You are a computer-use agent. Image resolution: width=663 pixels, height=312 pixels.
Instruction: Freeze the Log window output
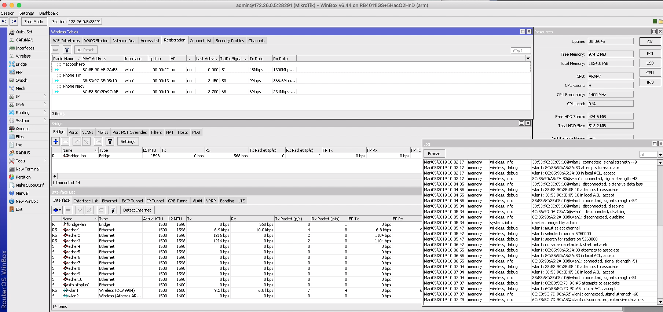click(434, 154)
